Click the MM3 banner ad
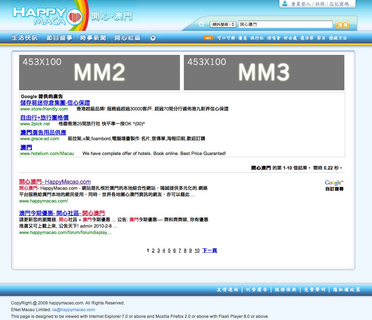Viewport: 372px width, 320px height. pyautogui.click(x=264, y=73)
